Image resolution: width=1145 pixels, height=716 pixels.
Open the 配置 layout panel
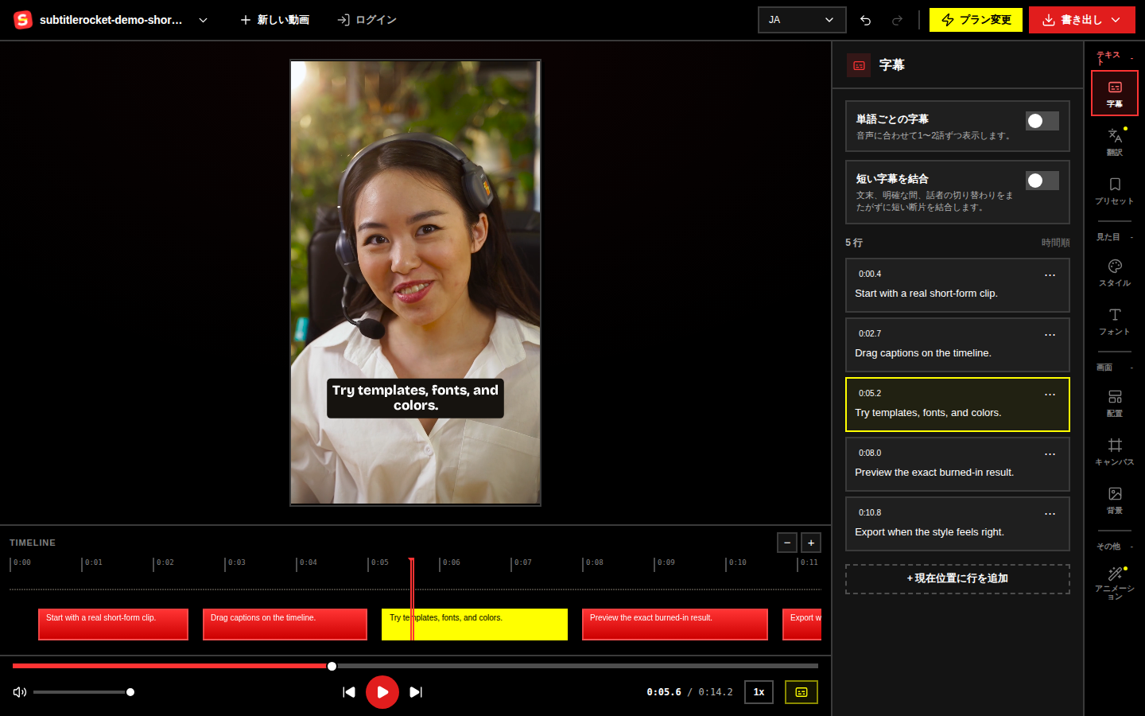point(1115,403)
